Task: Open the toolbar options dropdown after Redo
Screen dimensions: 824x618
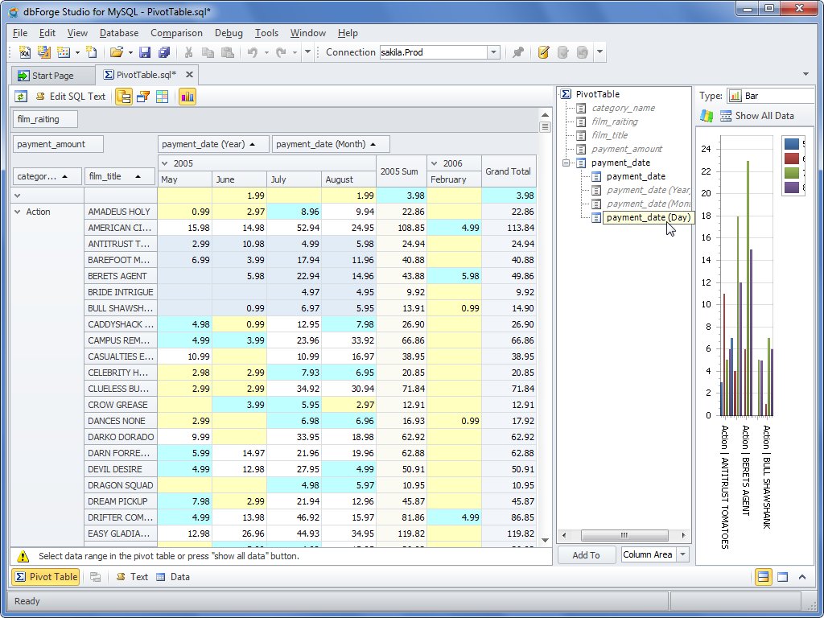Action: click(308, 52)
